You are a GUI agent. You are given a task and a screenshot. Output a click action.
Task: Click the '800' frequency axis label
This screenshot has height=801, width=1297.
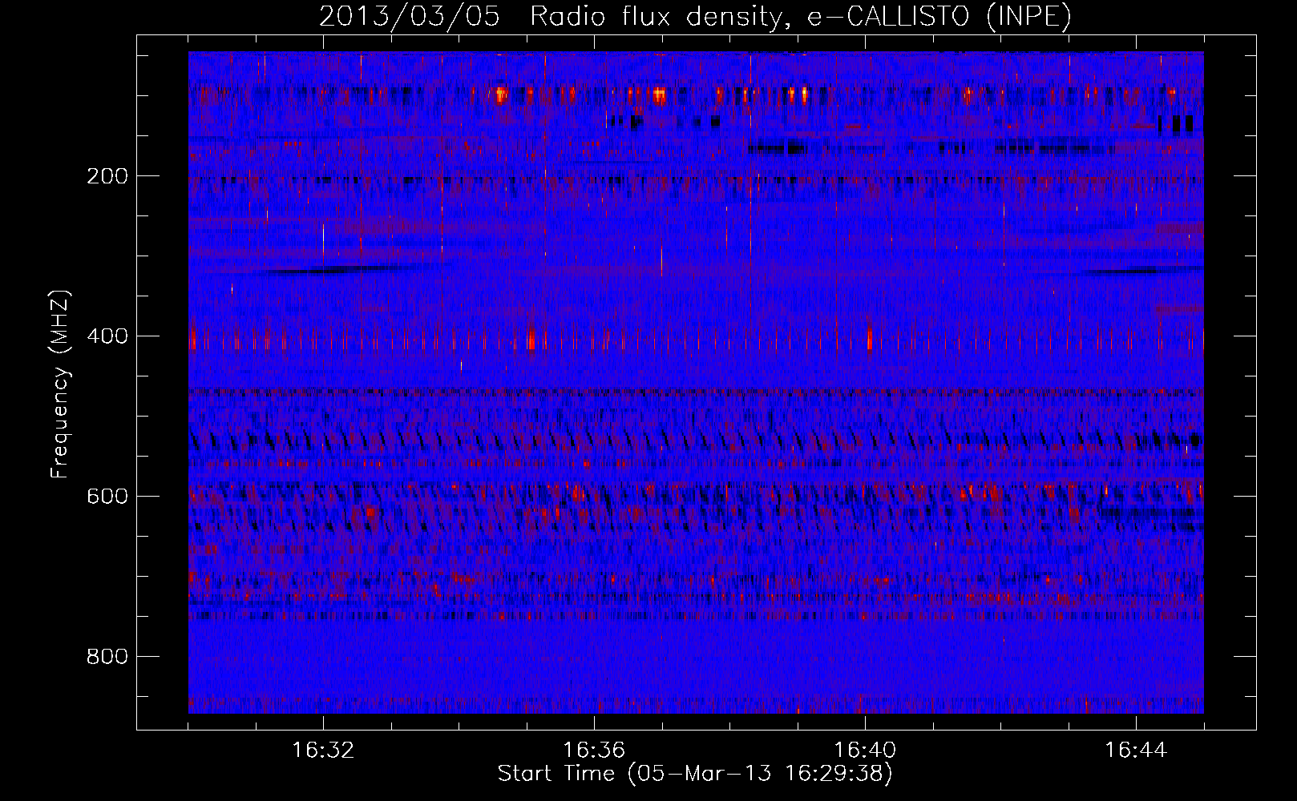(x=107, y=657)
